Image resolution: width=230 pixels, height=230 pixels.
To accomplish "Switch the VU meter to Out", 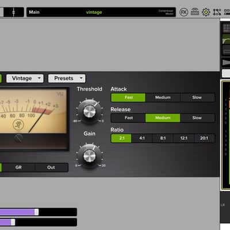I will (x=51, y=167).
